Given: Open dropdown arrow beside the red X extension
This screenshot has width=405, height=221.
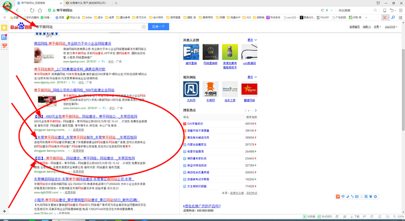Looking at the screenshot, I should 388,17.
